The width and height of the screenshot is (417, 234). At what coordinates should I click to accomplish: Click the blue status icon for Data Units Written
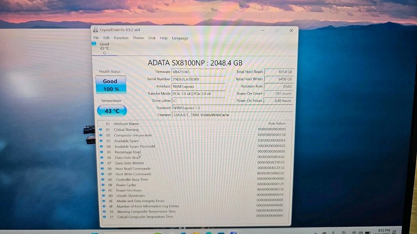(102, 163)
